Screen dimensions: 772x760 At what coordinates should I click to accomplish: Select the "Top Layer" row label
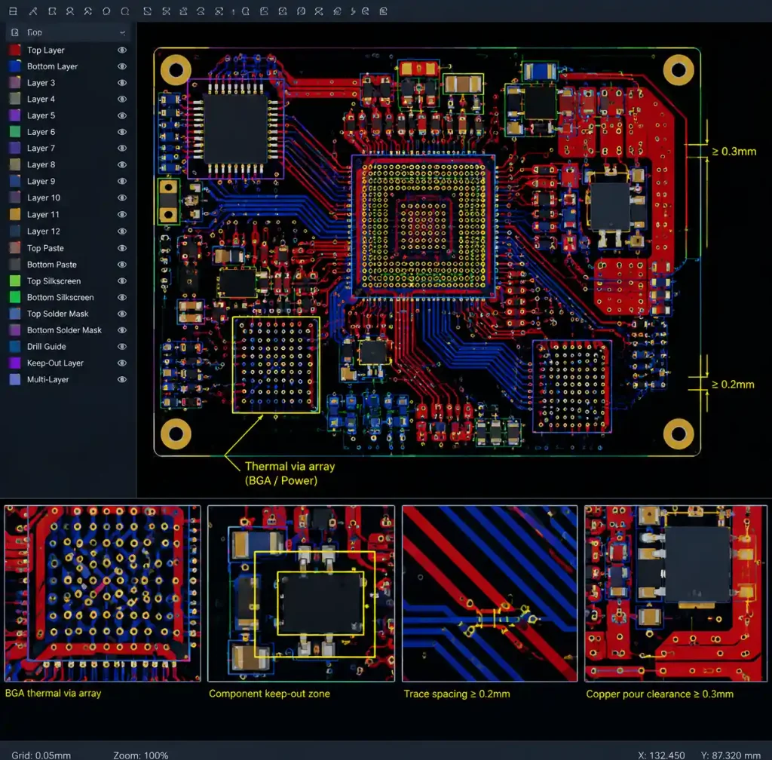(x=46, y=51)
